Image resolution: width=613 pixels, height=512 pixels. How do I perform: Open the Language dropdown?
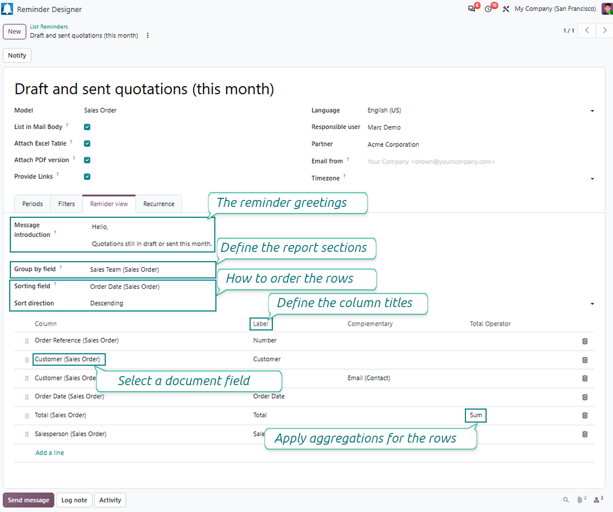592,111
